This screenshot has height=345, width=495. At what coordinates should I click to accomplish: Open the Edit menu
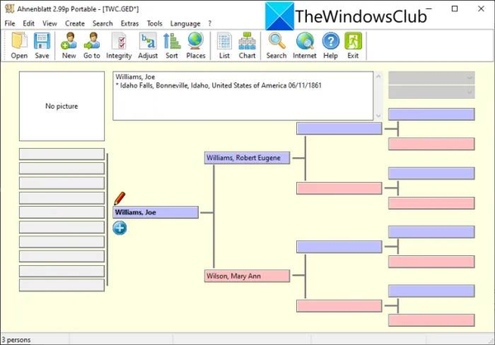(28, 23)
